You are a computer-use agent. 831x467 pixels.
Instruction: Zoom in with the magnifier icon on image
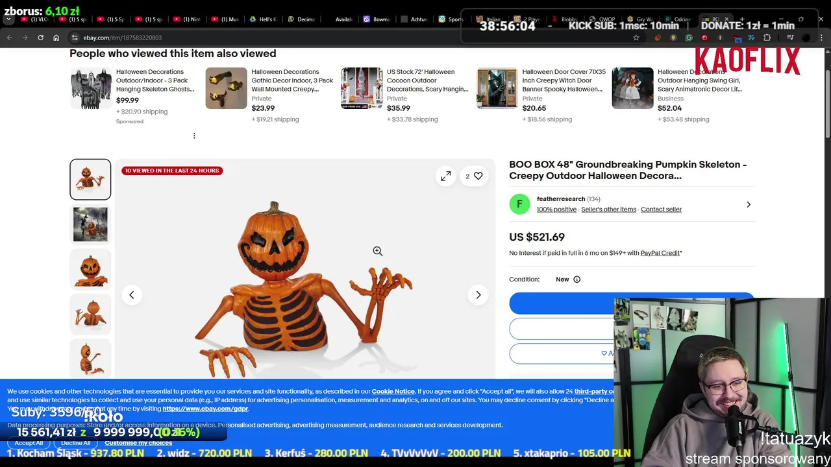[377, 251]
